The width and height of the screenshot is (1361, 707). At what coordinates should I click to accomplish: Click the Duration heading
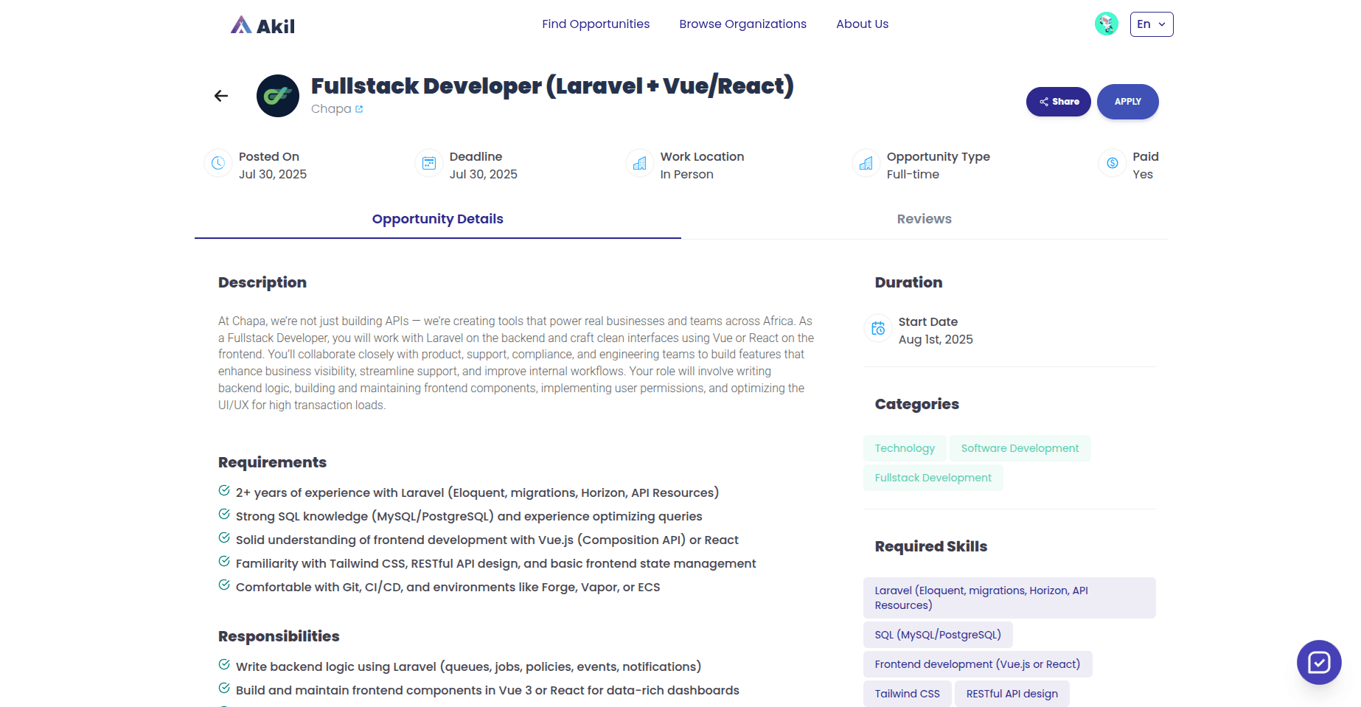pos(908,282)
